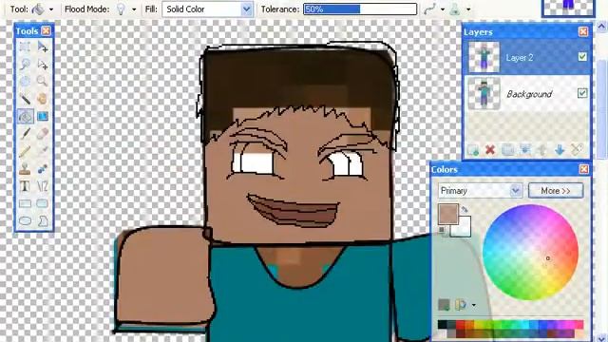Choose red swatch in the palette strip

click(x=460, y=324)
